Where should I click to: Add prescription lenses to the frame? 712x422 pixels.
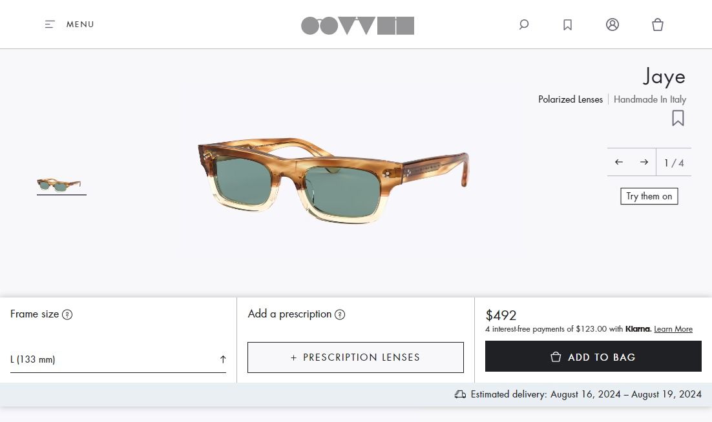(x=355, y=357)
